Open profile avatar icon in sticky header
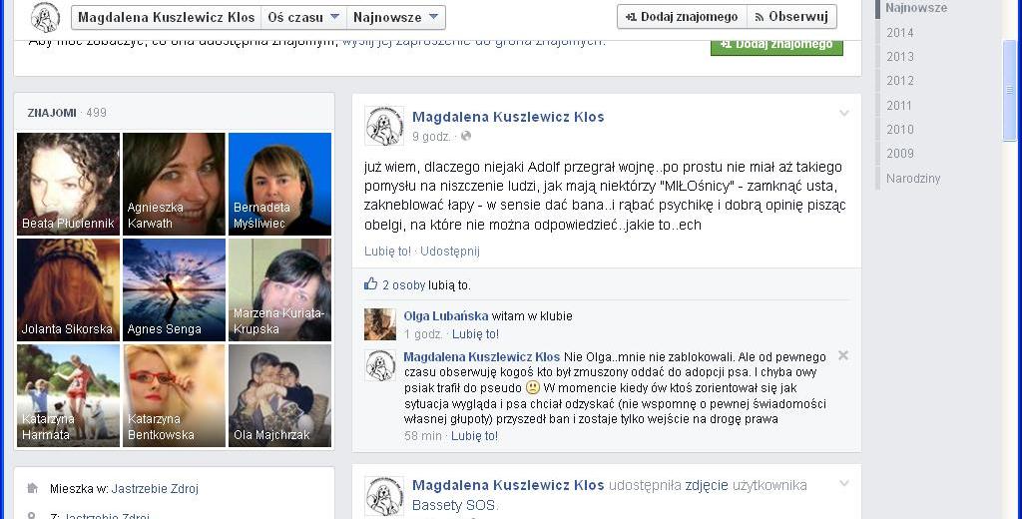 click(x=46, y=17)
